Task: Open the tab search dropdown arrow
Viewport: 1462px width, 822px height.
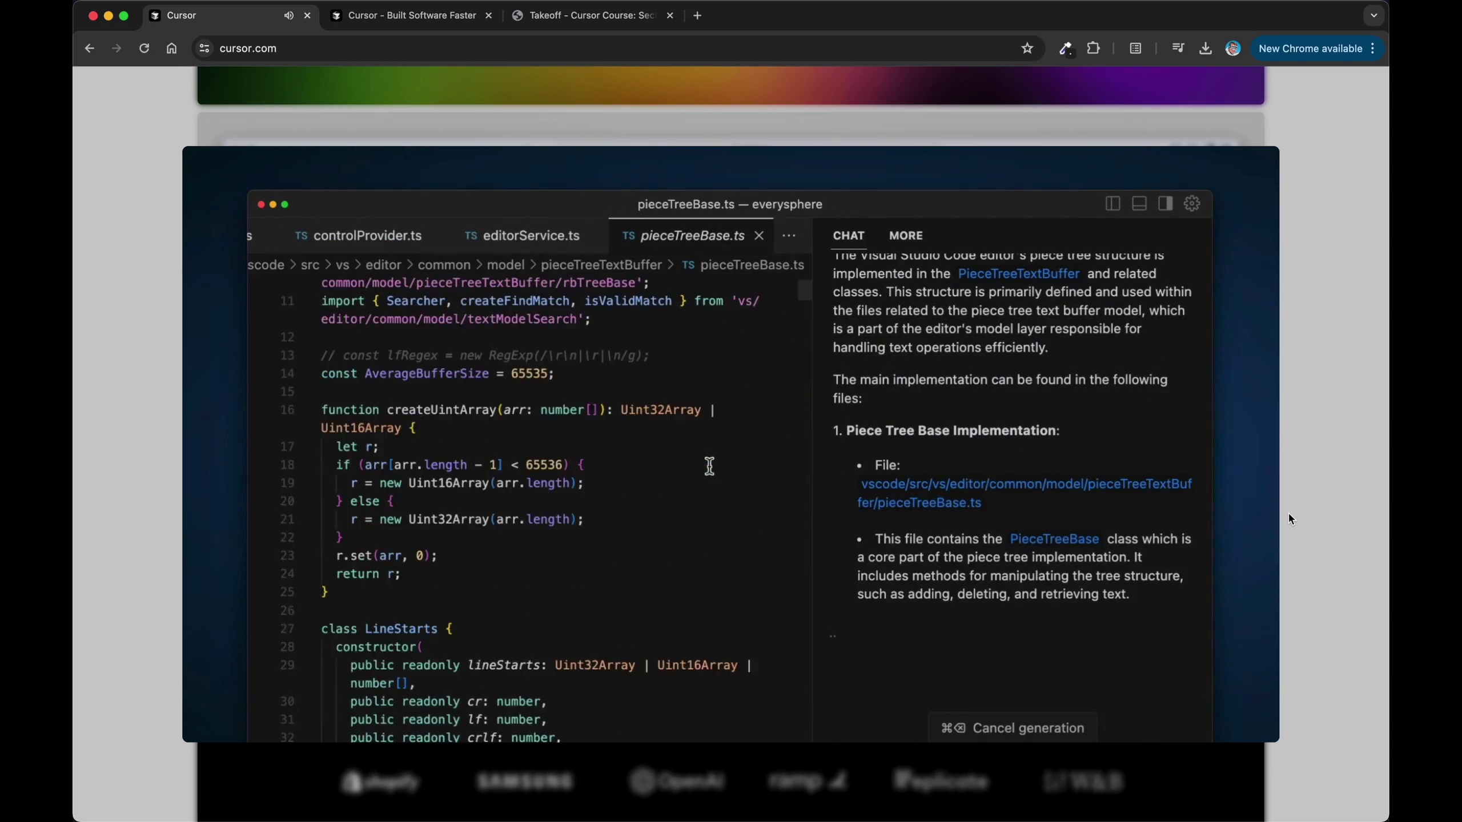Action: 1373,15
